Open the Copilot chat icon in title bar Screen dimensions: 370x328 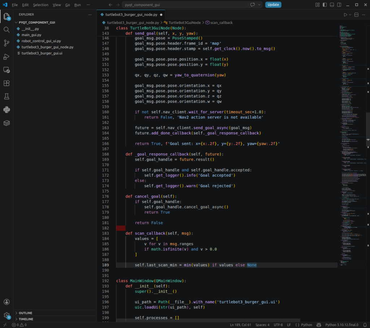[253, 5]
